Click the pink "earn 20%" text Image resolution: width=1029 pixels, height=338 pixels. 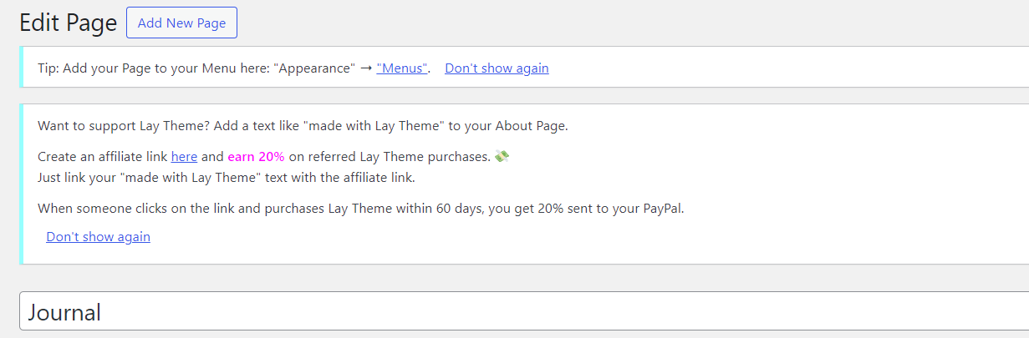click(256, 156)
